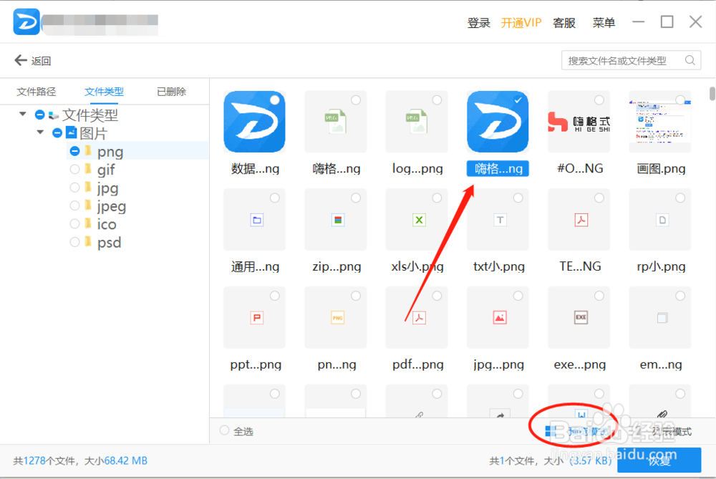Select the jpg tree item
Image resolution: width=716 pixels, height=479 pixels.
[108, 188]
